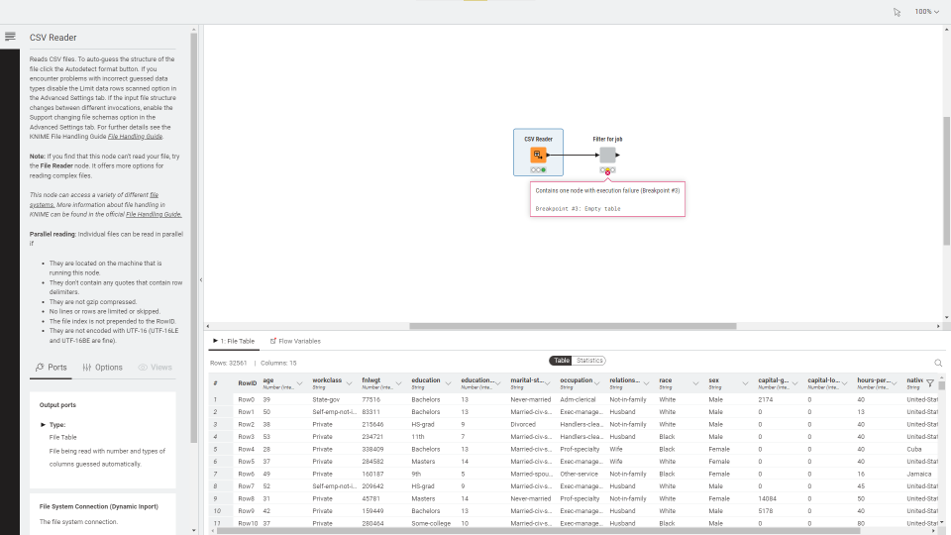Select the Ports tab
951x535 pixels.
[x=52, y=367]
